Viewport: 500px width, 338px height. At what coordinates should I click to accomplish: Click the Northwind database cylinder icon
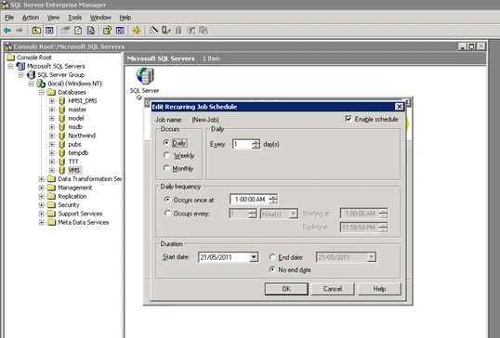click(x=62, y=136)
